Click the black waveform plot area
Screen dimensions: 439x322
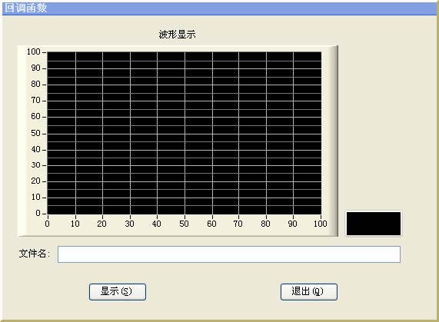coord(185,133)
